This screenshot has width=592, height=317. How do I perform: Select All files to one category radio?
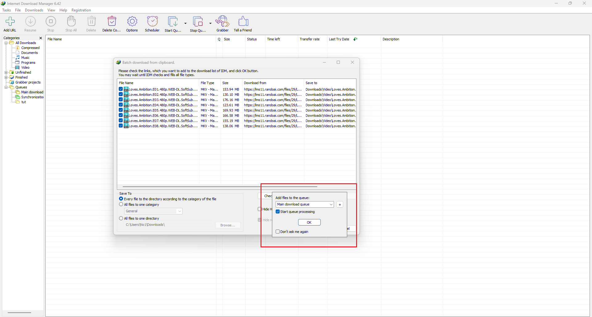[121, 205]
